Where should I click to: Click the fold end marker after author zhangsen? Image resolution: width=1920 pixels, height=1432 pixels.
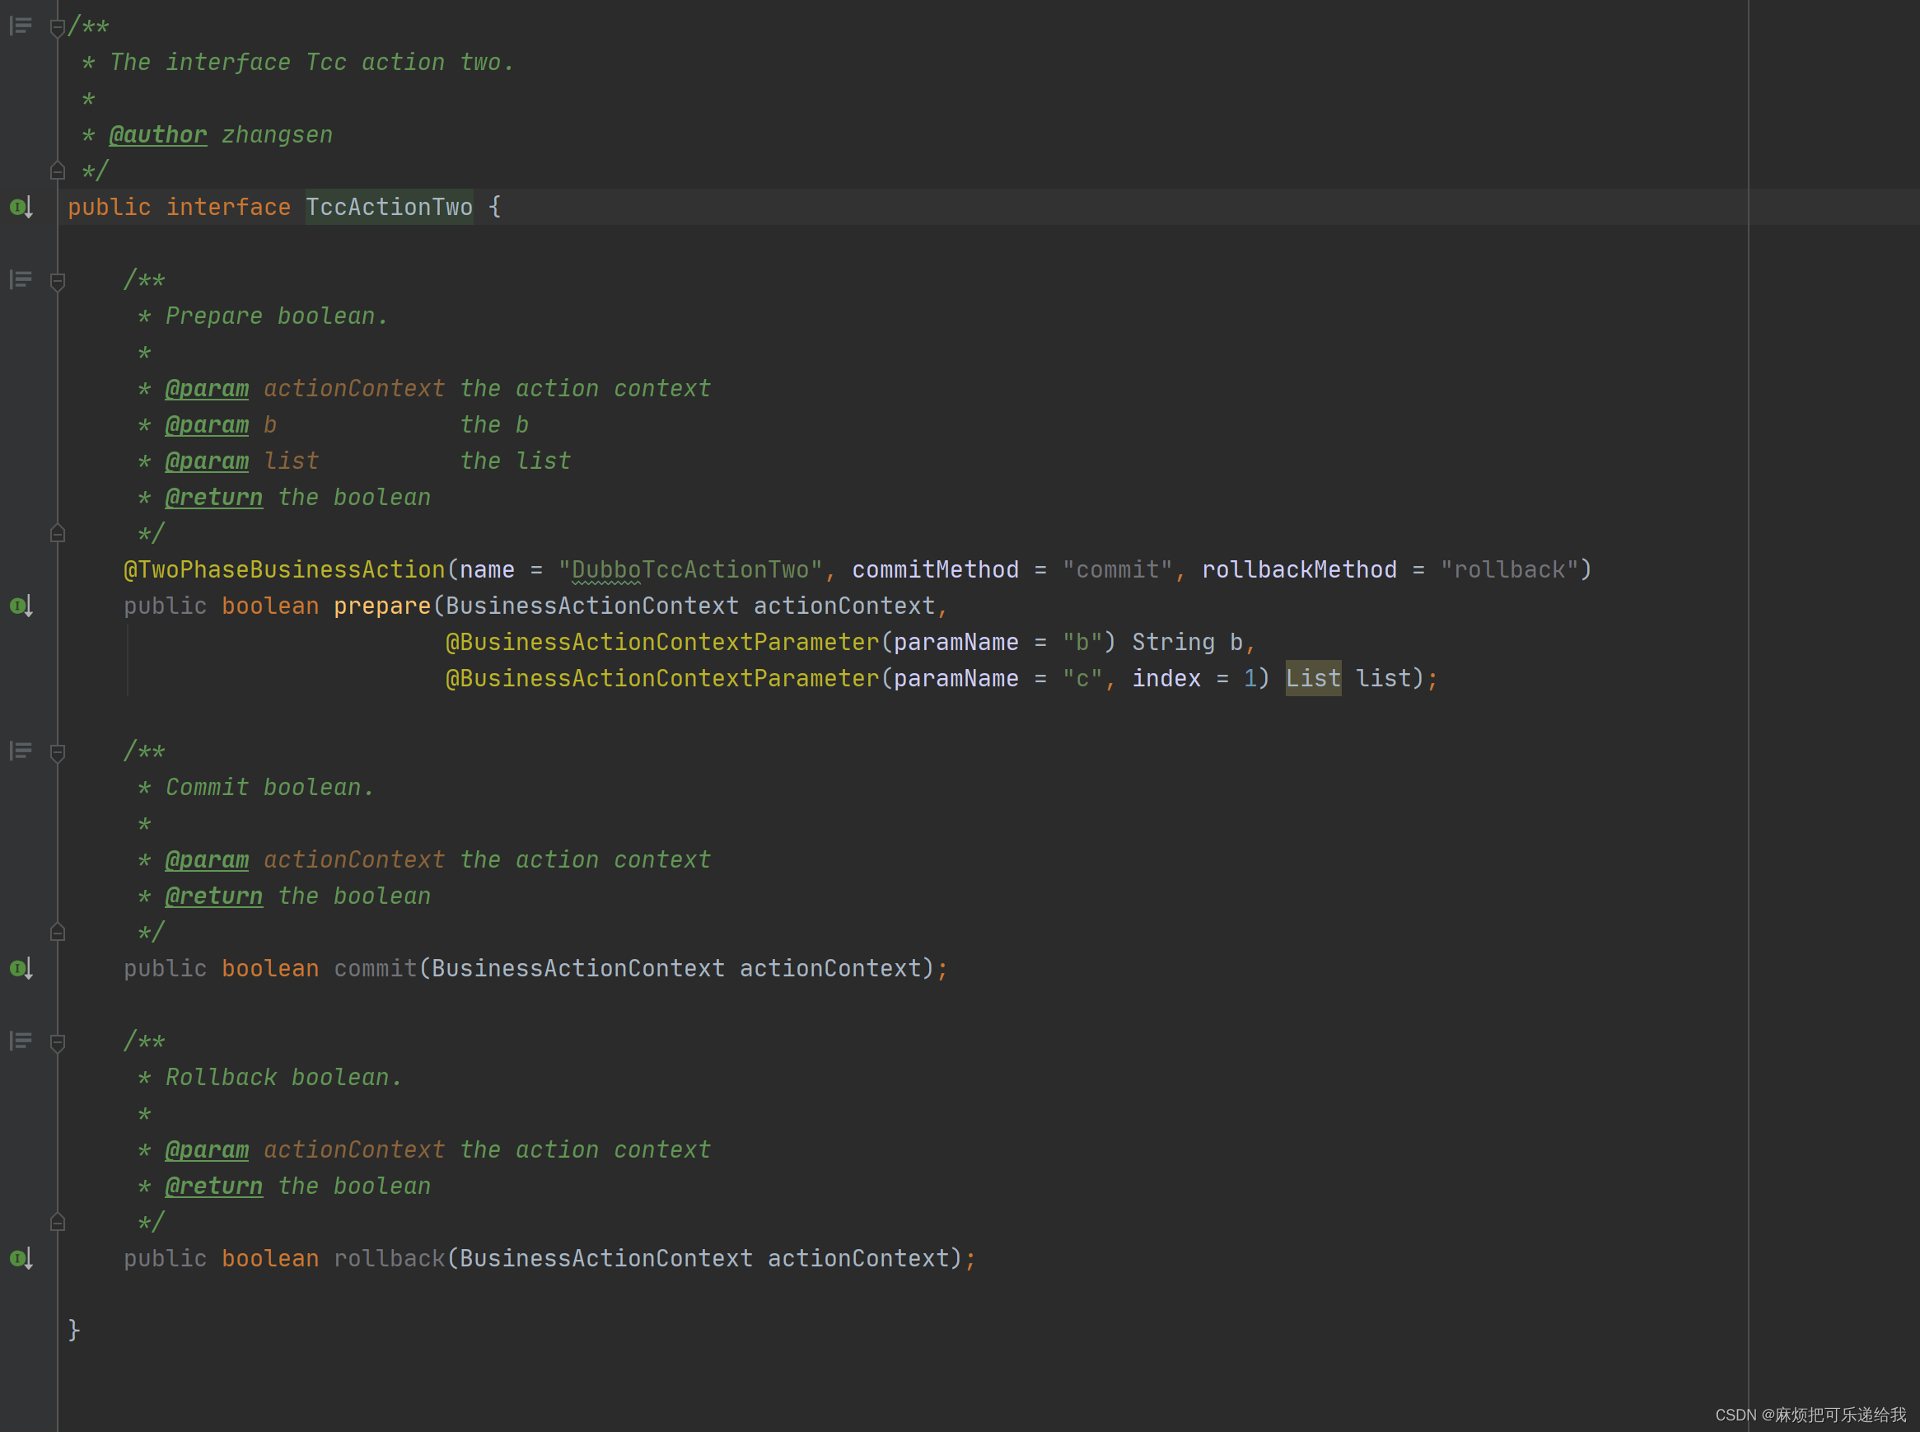(57, 170)
